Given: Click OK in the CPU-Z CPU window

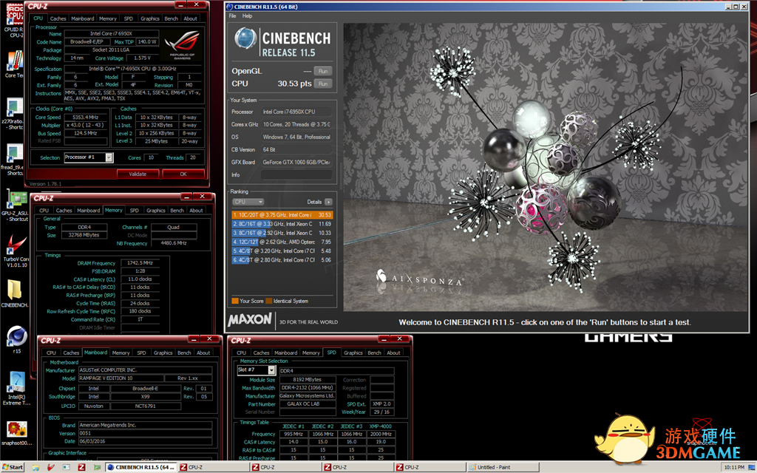Looking at the screenshot, I should point(183,174).
